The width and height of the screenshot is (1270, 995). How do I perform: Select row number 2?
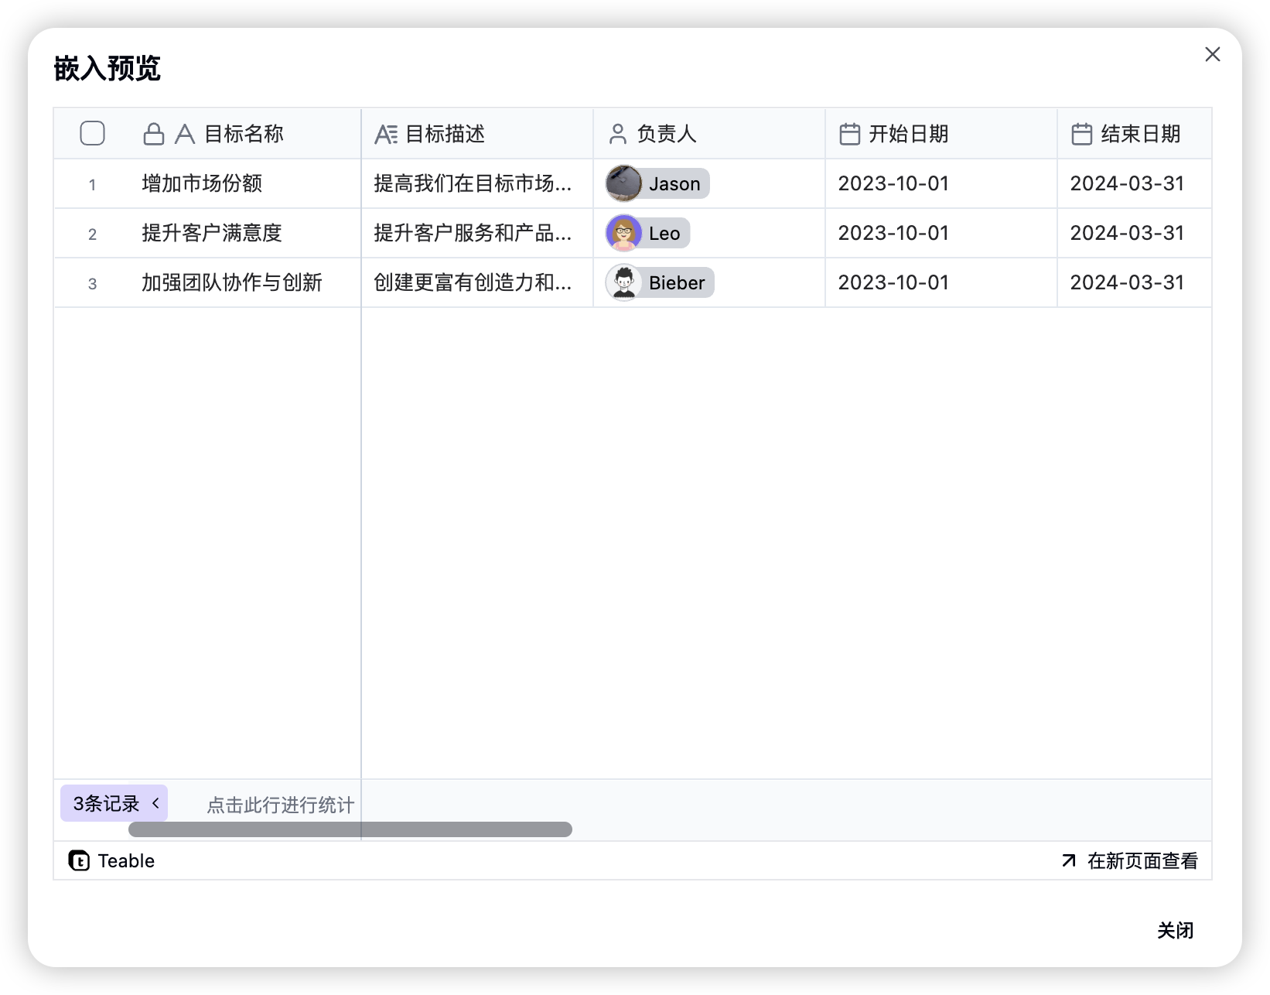tap(92, 234)
